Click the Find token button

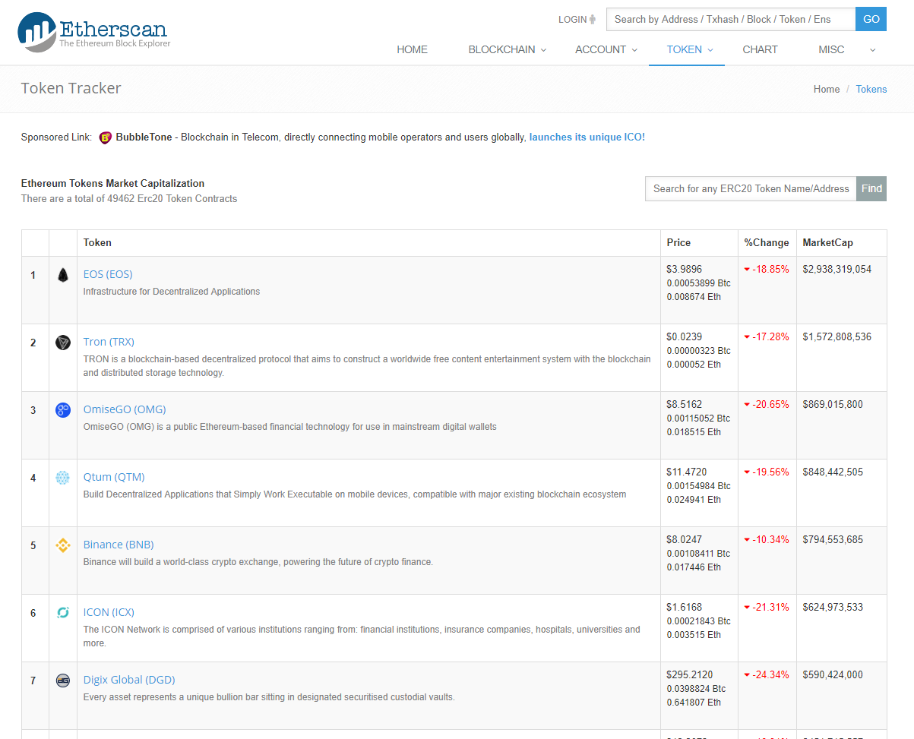pyautogui.click(x=871, y=188)
